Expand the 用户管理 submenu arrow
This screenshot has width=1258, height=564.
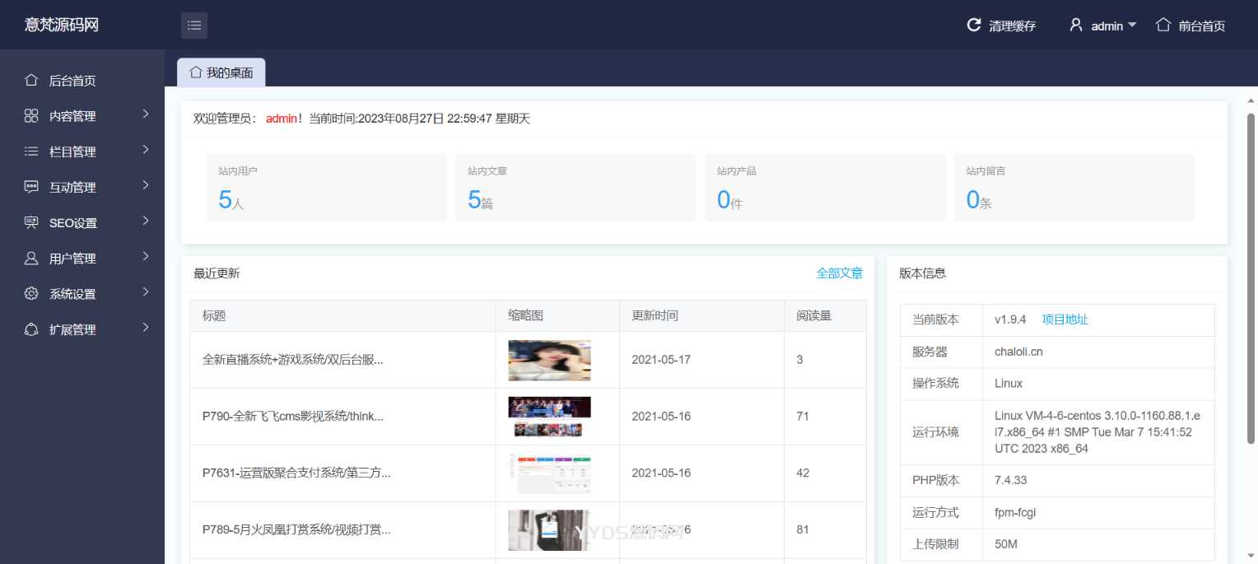click(x=146, y=256)
